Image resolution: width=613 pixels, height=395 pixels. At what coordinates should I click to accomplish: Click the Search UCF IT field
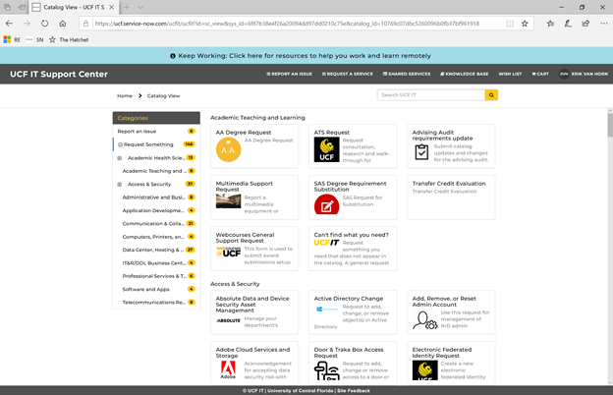[431, 95]
